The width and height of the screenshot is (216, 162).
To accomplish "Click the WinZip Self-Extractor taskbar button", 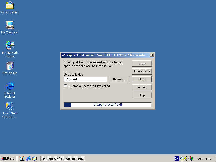I will pyautogui.click(x=63, y=158).
